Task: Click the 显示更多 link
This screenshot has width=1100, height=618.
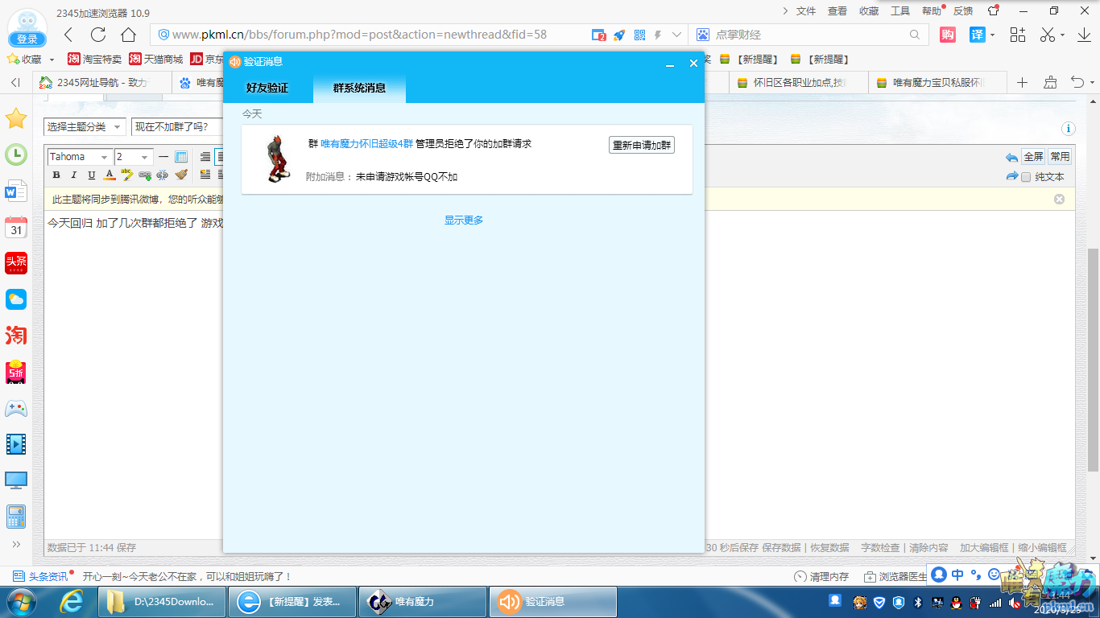Action: [x=464, y=220]
